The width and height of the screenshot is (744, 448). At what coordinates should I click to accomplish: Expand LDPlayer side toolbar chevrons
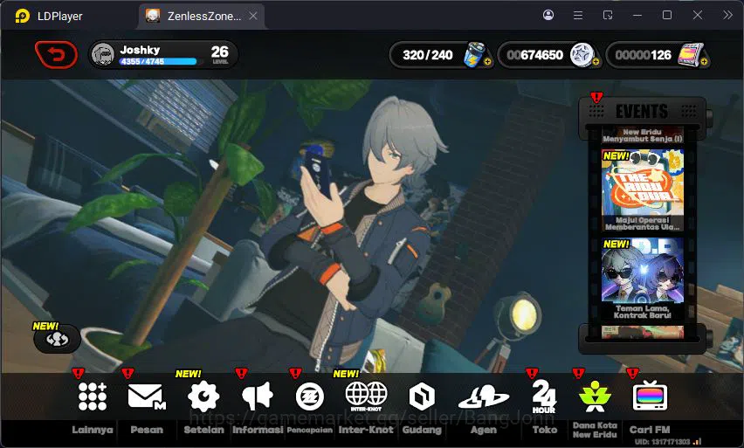click(x=728, y=15)
